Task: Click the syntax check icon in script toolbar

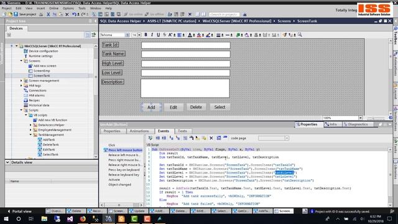Action: click(150, 138)
